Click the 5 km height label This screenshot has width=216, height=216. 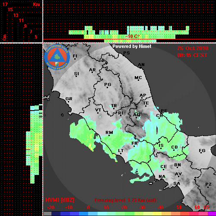36,37
